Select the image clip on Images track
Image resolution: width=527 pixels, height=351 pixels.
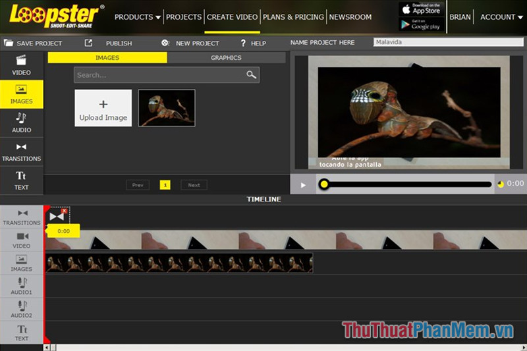click(x=179, y=263)
